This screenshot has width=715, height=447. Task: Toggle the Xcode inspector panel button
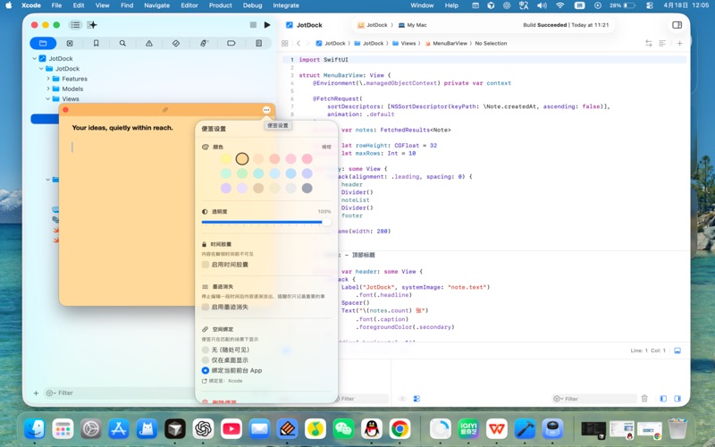pyautogui.click(x=677, y=25)
